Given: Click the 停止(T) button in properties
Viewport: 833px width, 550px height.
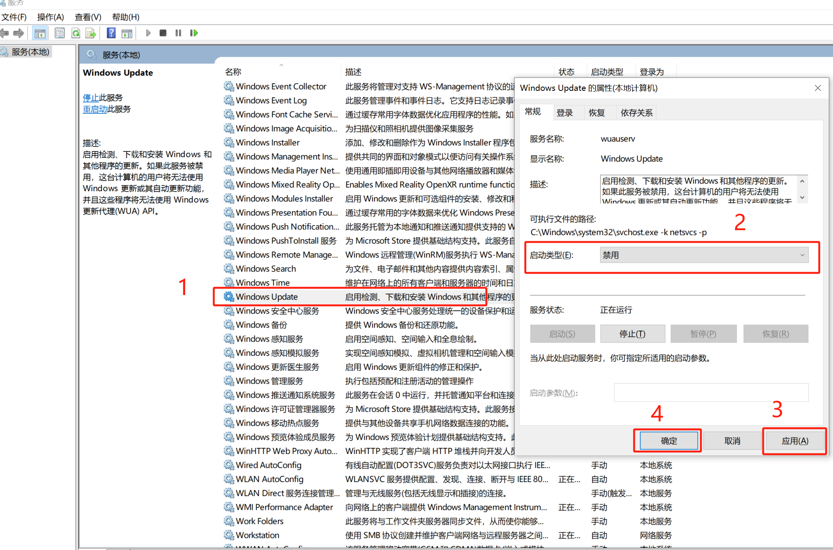Looking at the screenshot, I should pos(632,334).
